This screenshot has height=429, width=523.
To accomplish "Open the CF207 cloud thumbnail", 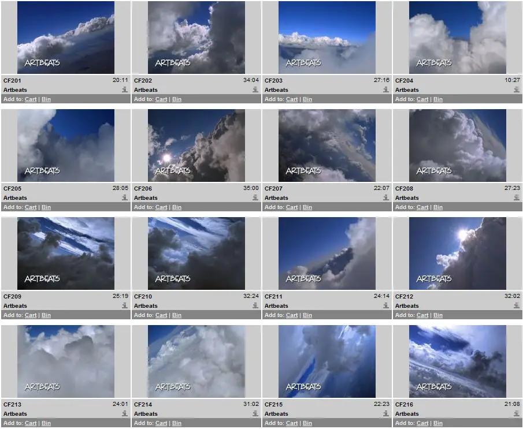I will 327,146.
